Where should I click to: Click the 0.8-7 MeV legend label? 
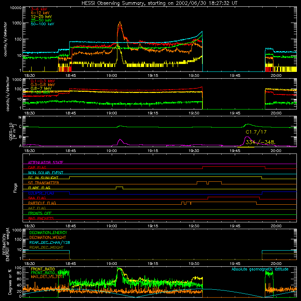click(x=41, y=88)
